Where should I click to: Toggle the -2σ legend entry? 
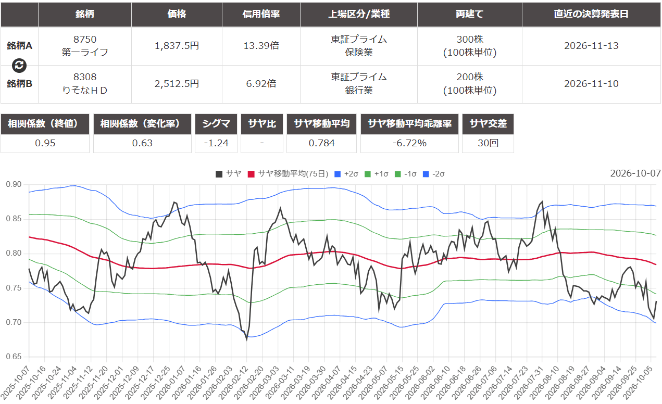(x=434, y=174)
